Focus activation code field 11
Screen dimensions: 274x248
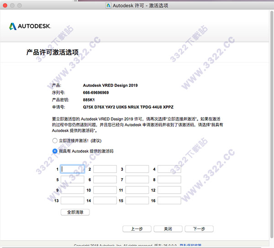click(x=137, y=190)
